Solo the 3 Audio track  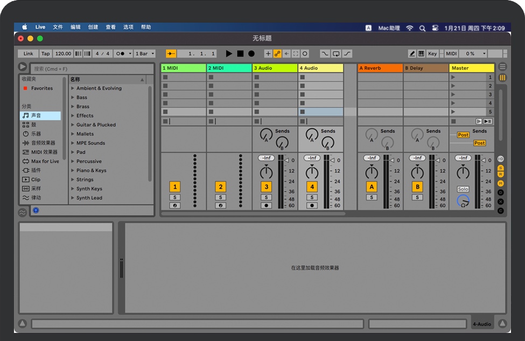pyautogui.click(x=267, y=197)
